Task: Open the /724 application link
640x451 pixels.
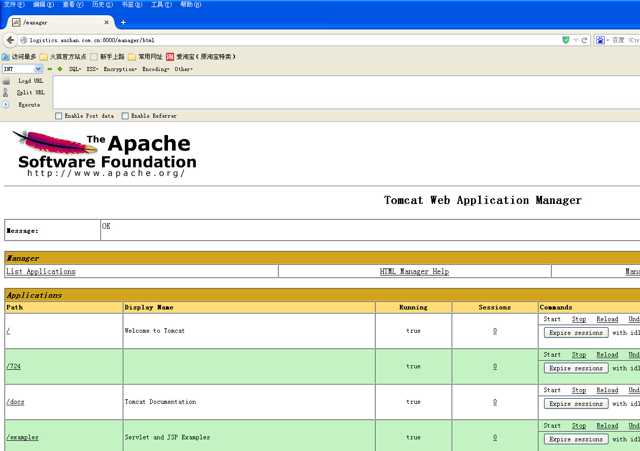Action: pyautogui.click(x=14, y=366)
